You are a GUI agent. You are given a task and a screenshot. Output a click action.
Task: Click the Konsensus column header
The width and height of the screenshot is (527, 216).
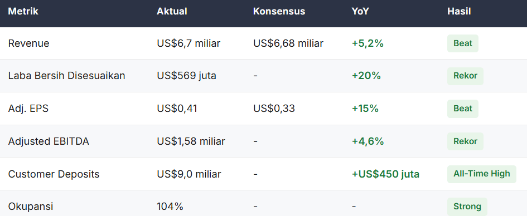point(279,11)
